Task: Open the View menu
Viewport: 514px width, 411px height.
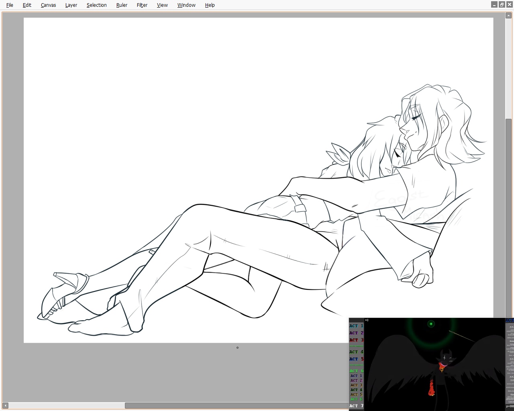Action: point(162,5)
